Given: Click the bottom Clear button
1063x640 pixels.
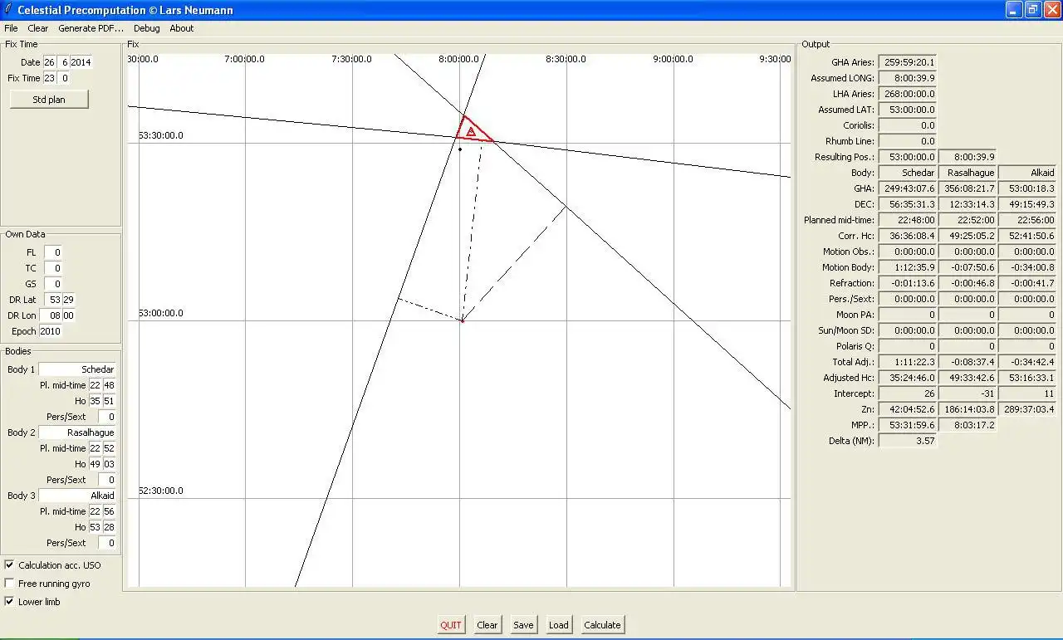Looking at the screenshot, I should (487, 625).
